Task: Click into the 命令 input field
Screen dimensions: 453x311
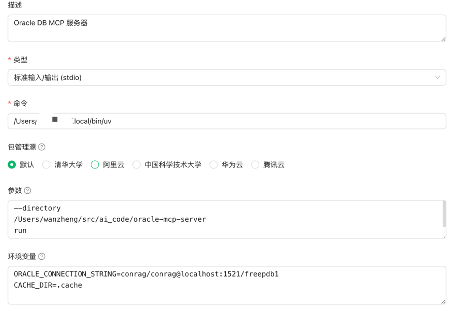Action: 254,121
